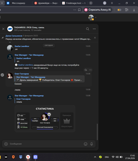Screen dimensions: 138x161
Task: Show hidden system tray icons
Action: [x=95, y=157]
